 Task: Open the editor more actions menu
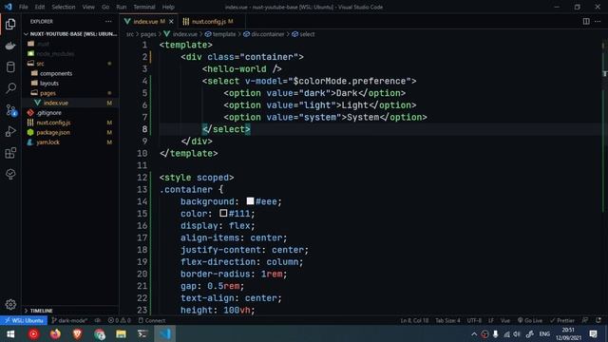(598, 21)
